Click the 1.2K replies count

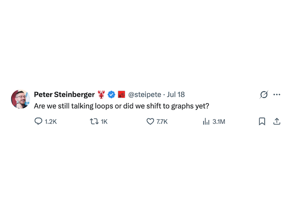51,122
